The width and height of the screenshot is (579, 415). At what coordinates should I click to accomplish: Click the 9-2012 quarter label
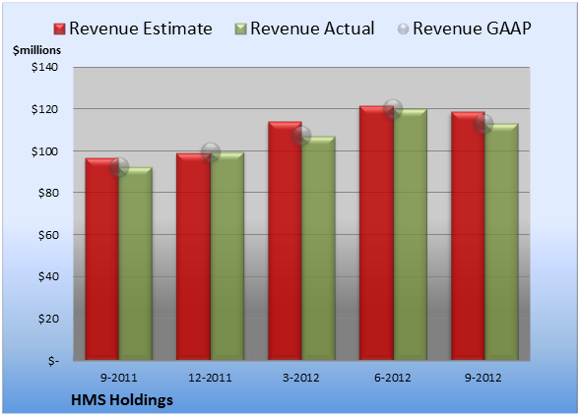[483, 378]
